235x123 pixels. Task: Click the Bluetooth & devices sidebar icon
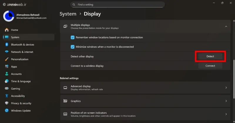(6, 45)
